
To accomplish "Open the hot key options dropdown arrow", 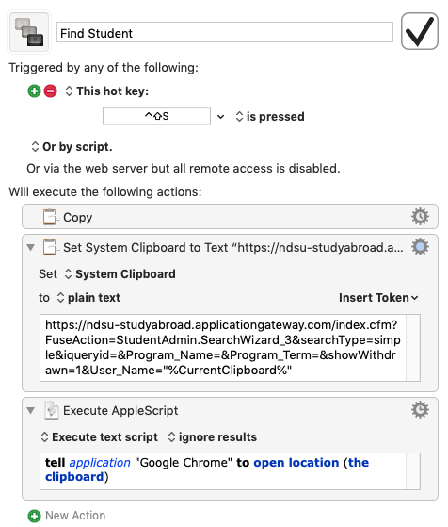I will tap(220, 117).
